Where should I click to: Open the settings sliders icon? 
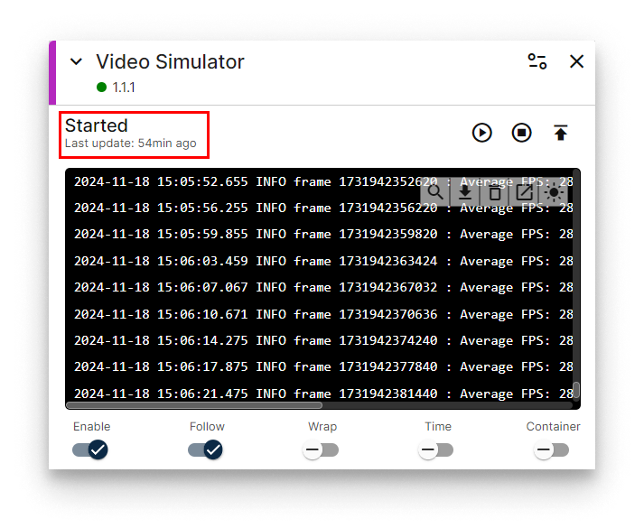click(x=537, y=61)
